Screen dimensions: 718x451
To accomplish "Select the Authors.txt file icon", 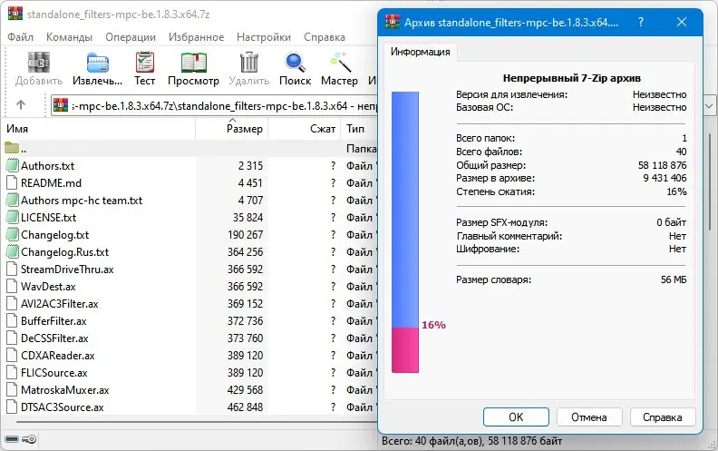I will point(12,165).
